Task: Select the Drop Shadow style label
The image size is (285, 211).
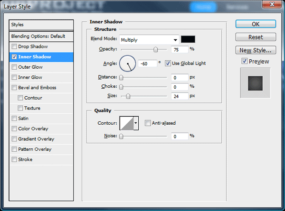Action: [33, 46]
